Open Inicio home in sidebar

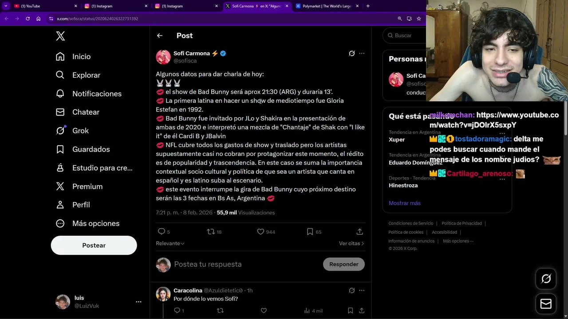73,57
